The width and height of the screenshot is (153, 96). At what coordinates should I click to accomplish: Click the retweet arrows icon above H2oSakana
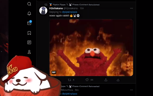coord(46,5)
